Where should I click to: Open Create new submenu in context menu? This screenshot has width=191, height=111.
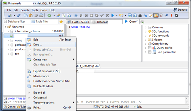51,59
